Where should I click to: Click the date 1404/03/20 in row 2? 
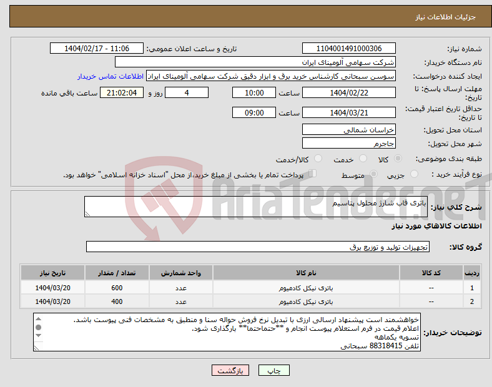[x=52, y=301]
